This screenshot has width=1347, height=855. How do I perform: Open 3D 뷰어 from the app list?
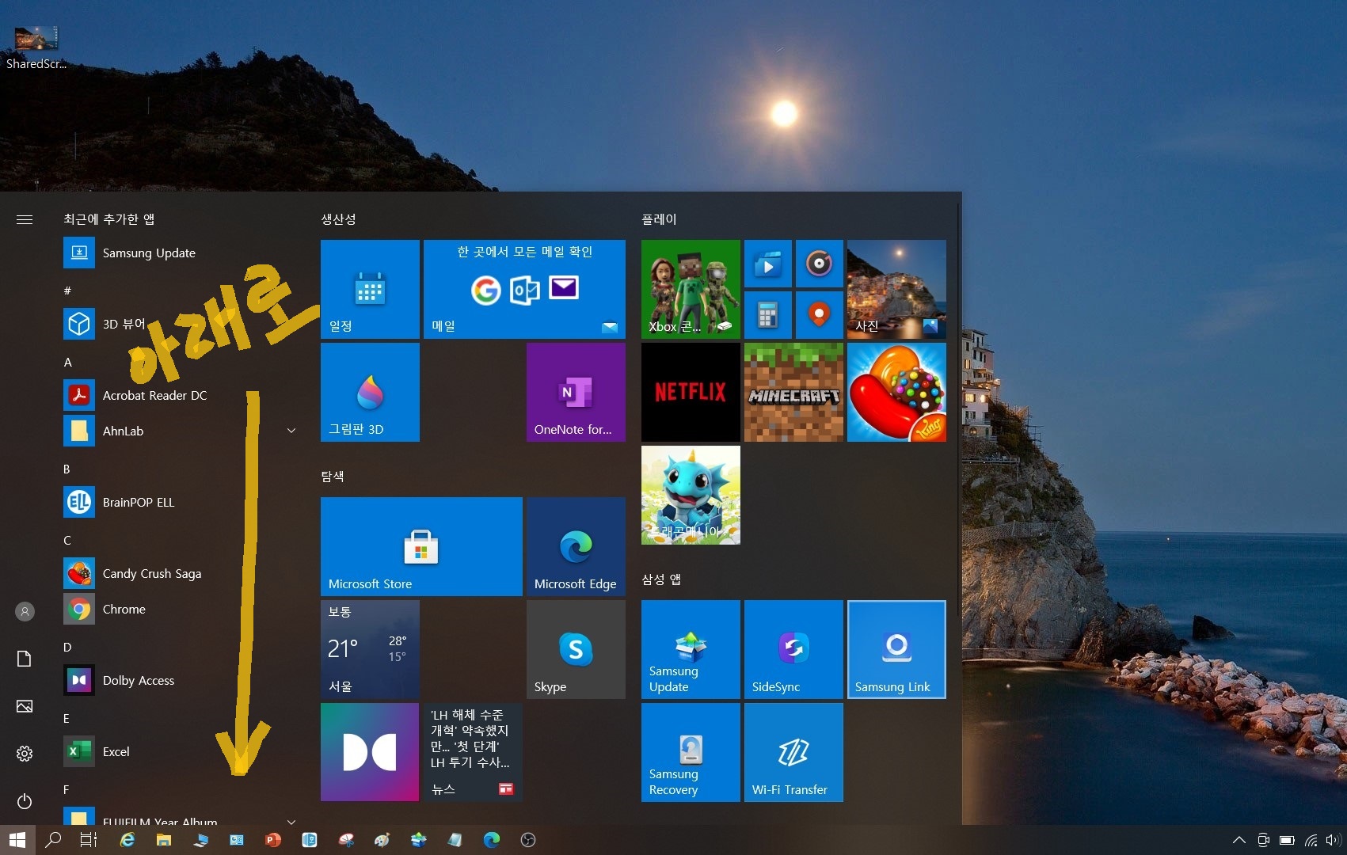tap(182, 324)
